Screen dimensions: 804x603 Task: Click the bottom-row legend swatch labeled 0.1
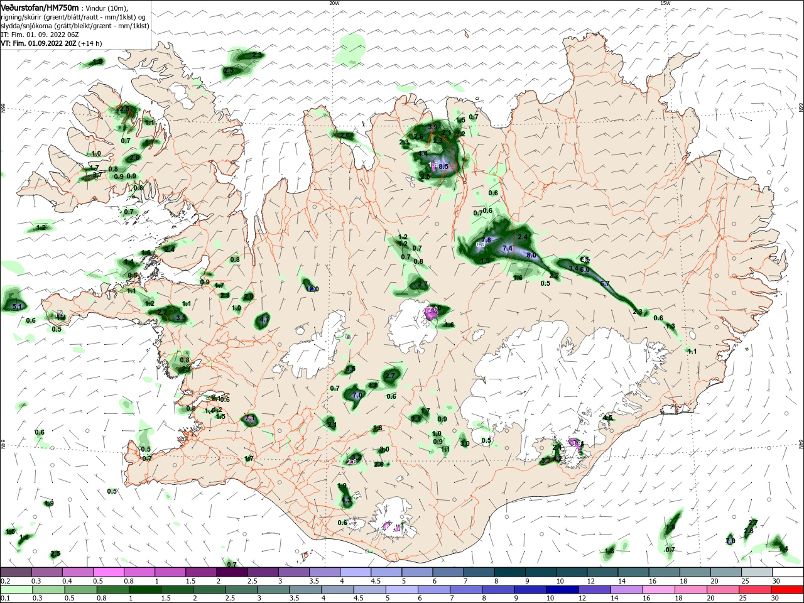pos(16,590)
